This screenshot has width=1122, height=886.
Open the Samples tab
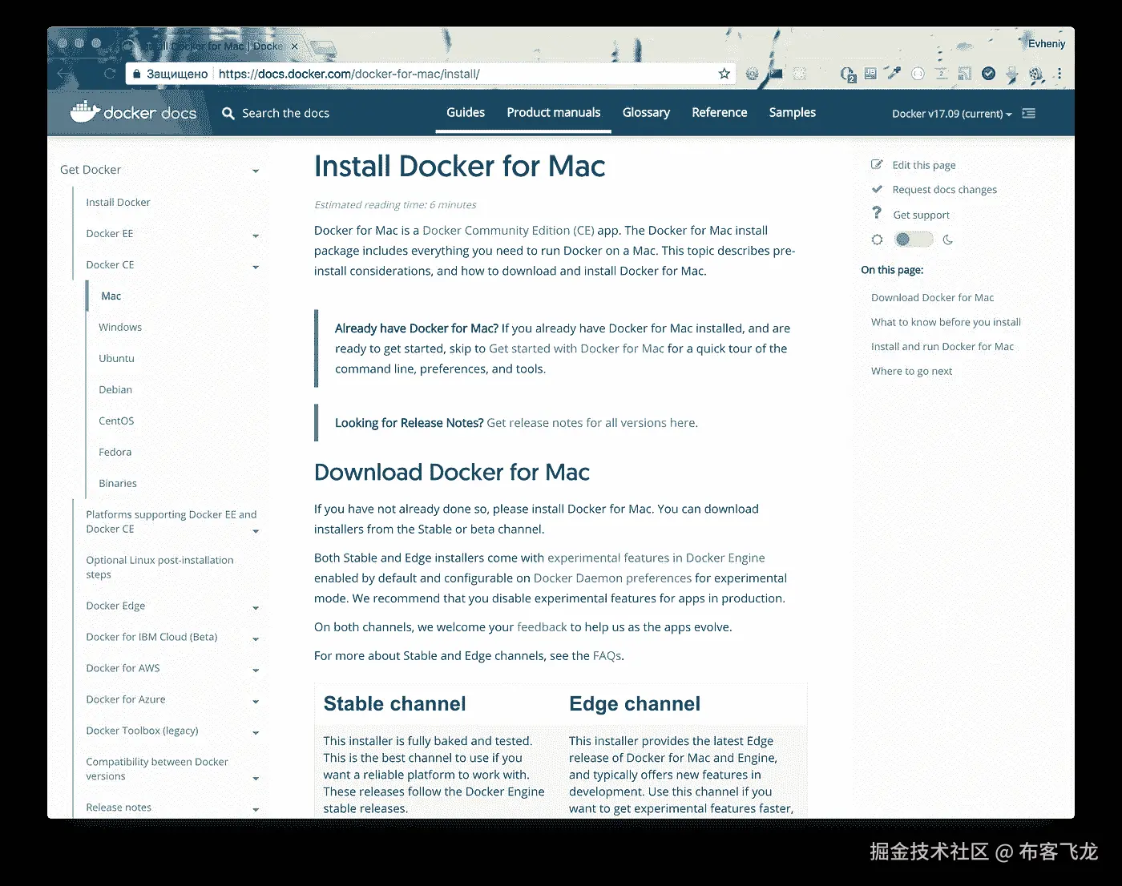tap(793, 113)
